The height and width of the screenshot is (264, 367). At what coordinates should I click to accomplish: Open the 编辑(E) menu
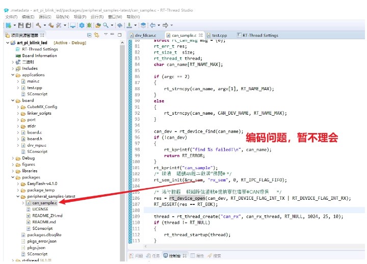tap(28, 17)
